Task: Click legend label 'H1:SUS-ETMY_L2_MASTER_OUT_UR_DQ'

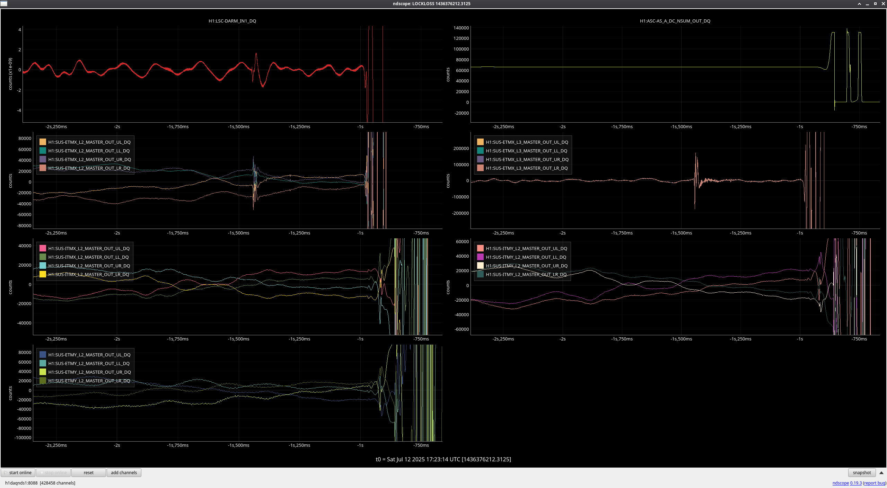Action: coord(90,372)
